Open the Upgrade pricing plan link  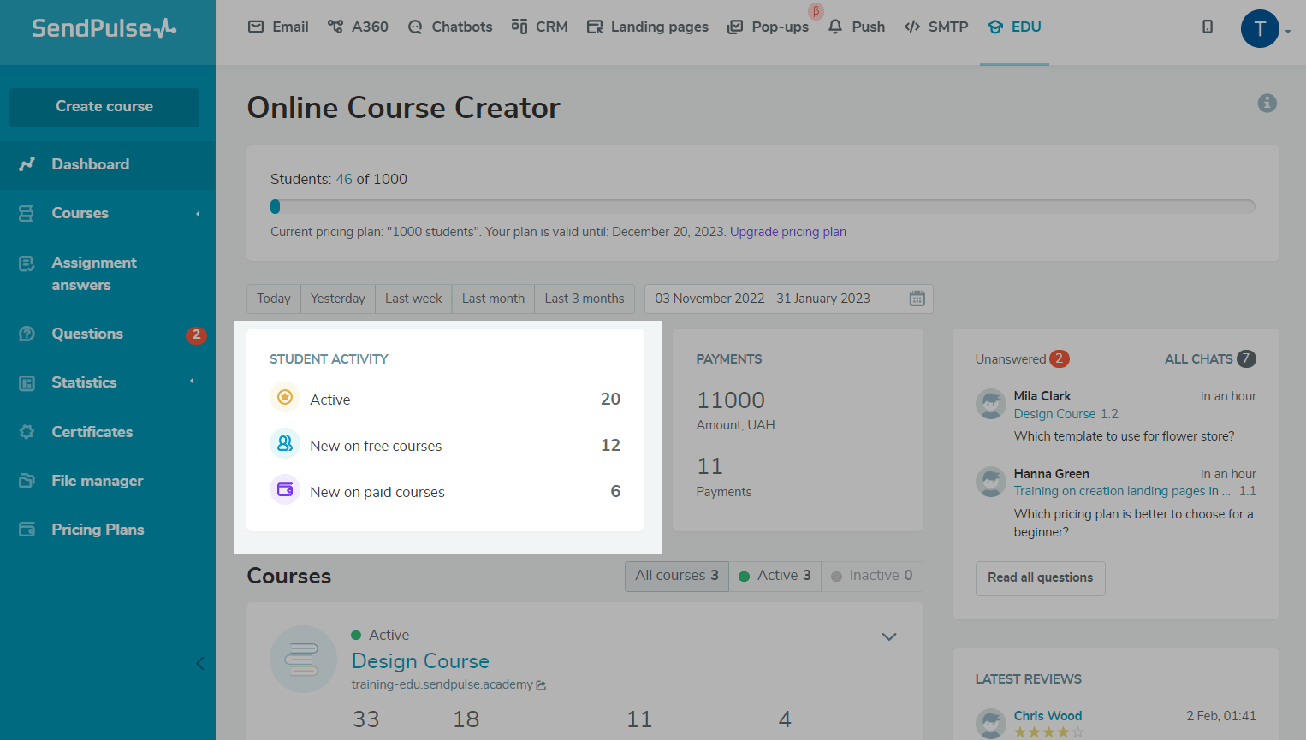tap(787, 232)
